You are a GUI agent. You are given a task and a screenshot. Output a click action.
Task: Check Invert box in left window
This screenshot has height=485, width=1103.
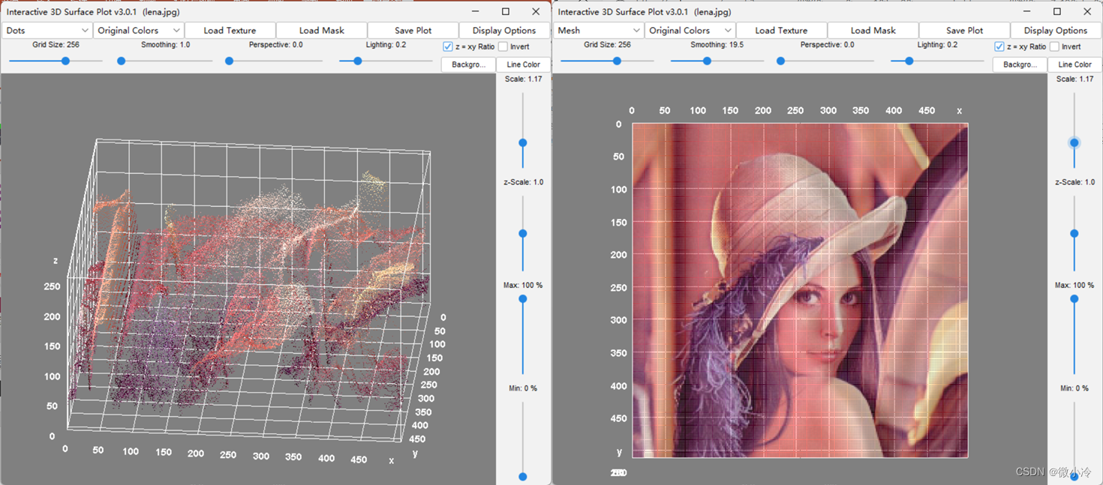[503, 46]
